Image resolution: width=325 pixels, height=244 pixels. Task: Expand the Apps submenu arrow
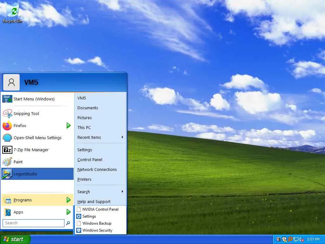(69, 212)
